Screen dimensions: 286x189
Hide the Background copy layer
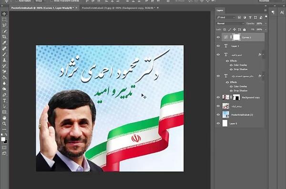coord(218,97)
